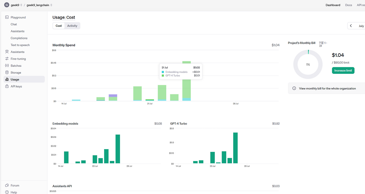Switch to the Cost view toggle
This screenshot has height=194, width=365.
click(x=59, y=26)
